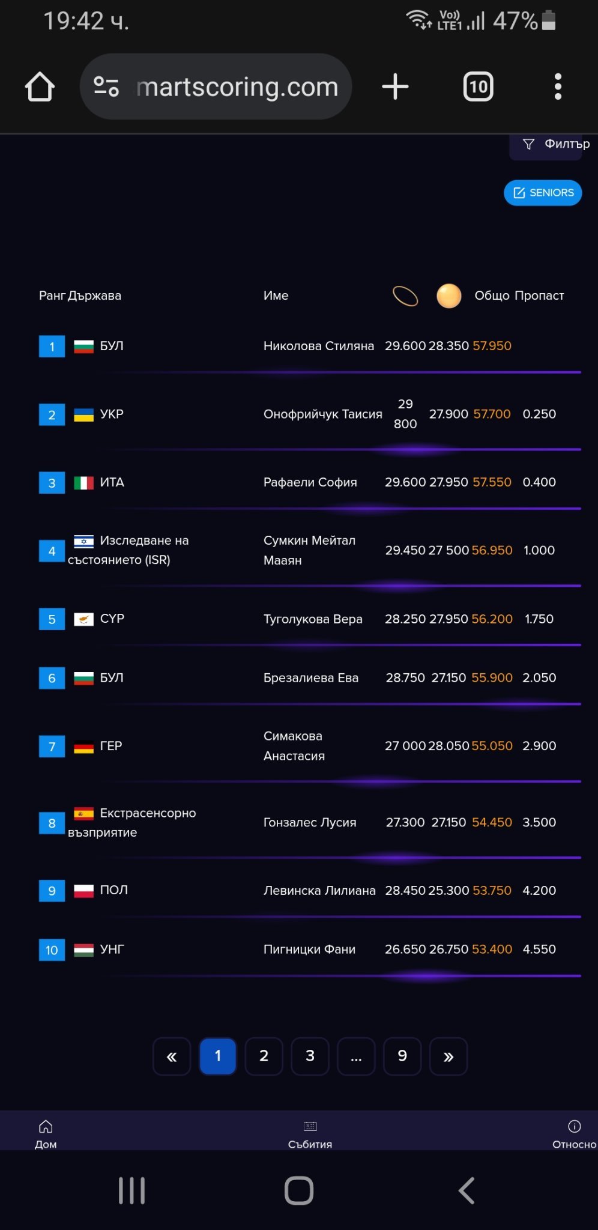The image size is (598, 1230).
Task: Click the hoop apparatus icon column header
Action: (x=405, y=296)
